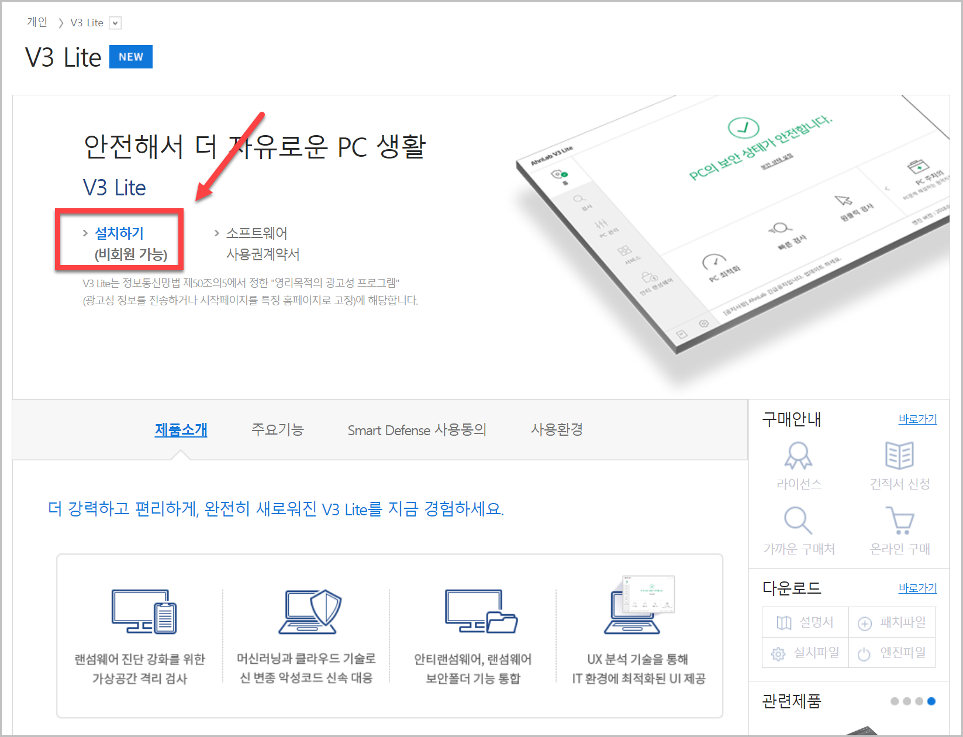Click the 설명서 book icon
This screenshot has height=737, width=963.
(x=784, y=623)
